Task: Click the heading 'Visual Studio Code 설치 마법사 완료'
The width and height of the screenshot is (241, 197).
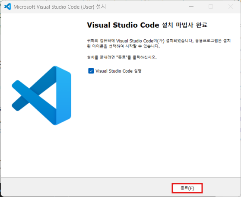Action: [x=147, y=25]
